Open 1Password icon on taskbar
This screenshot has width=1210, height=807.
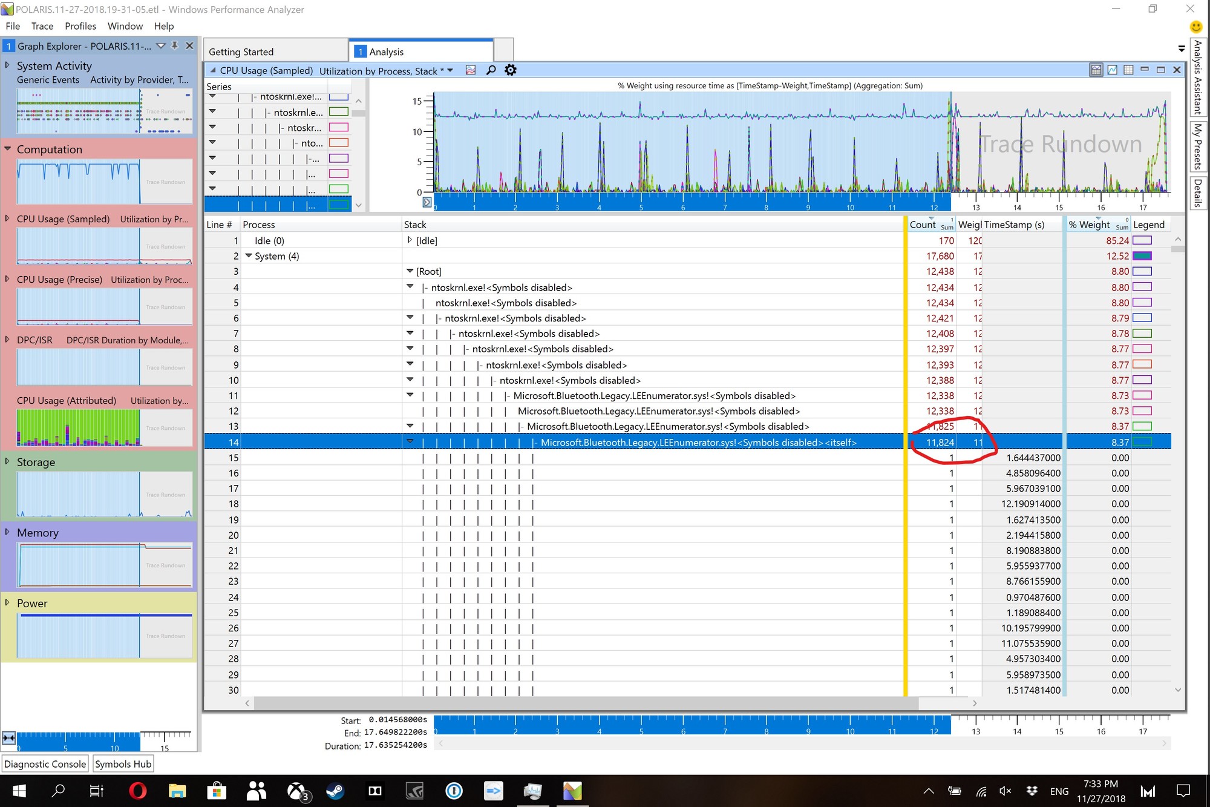click(454, 791)
